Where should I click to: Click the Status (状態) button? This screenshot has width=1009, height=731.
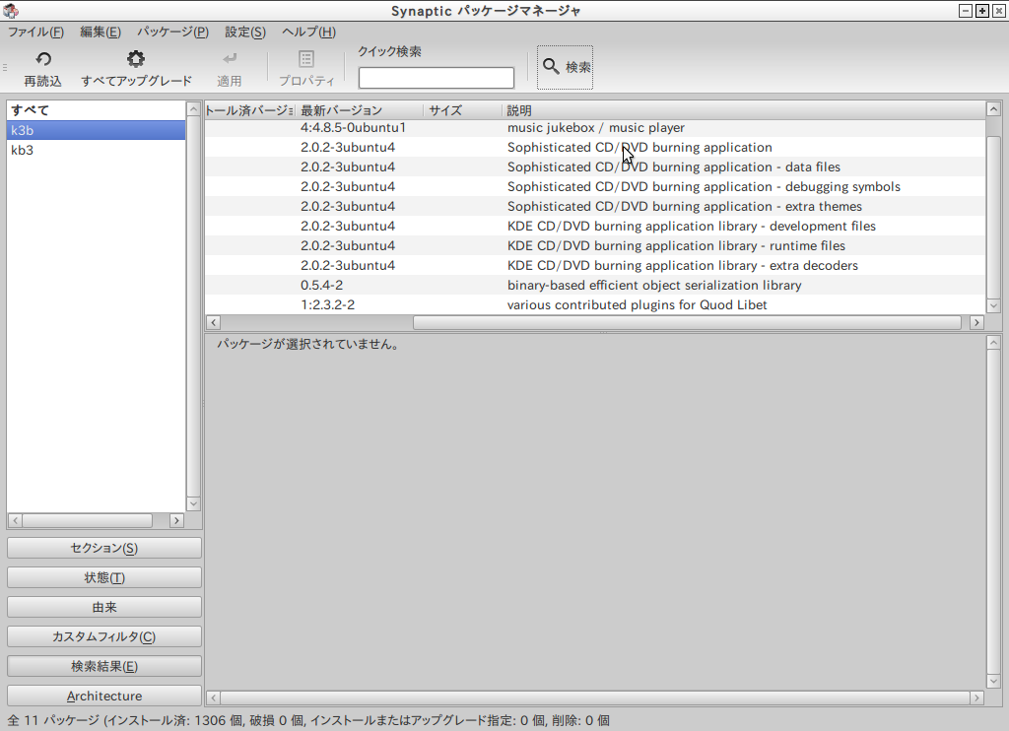(x=104, y=578)
